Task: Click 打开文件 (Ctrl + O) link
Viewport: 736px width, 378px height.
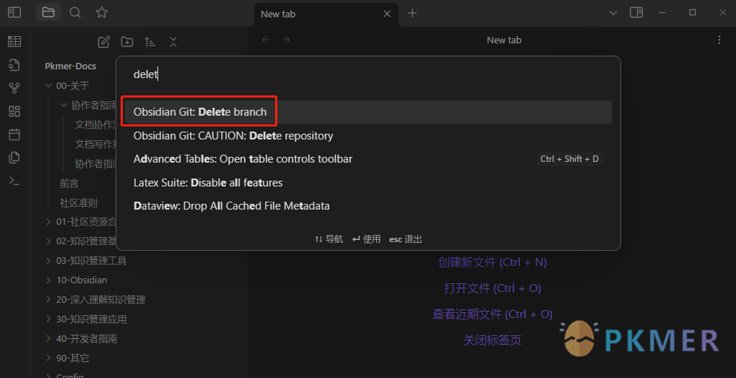Action: (493, 288)
